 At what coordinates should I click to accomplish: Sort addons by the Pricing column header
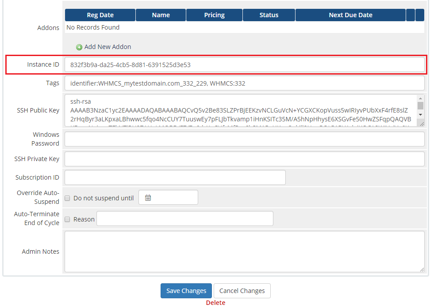click(x=214, y=15)
